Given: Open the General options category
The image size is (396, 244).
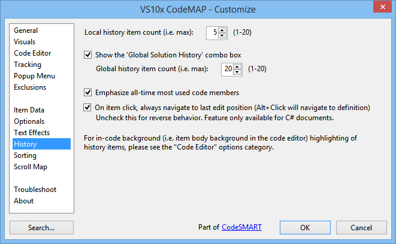Looking at the screenshot, I should (x=26, y=30).
